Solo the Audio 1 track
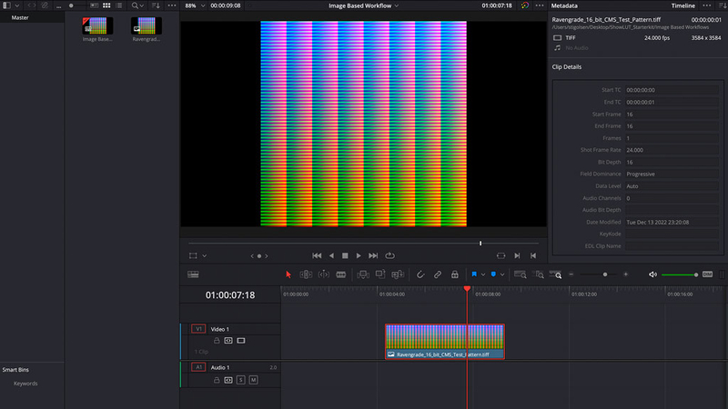 pyautogui.click(x=241, y=379)
